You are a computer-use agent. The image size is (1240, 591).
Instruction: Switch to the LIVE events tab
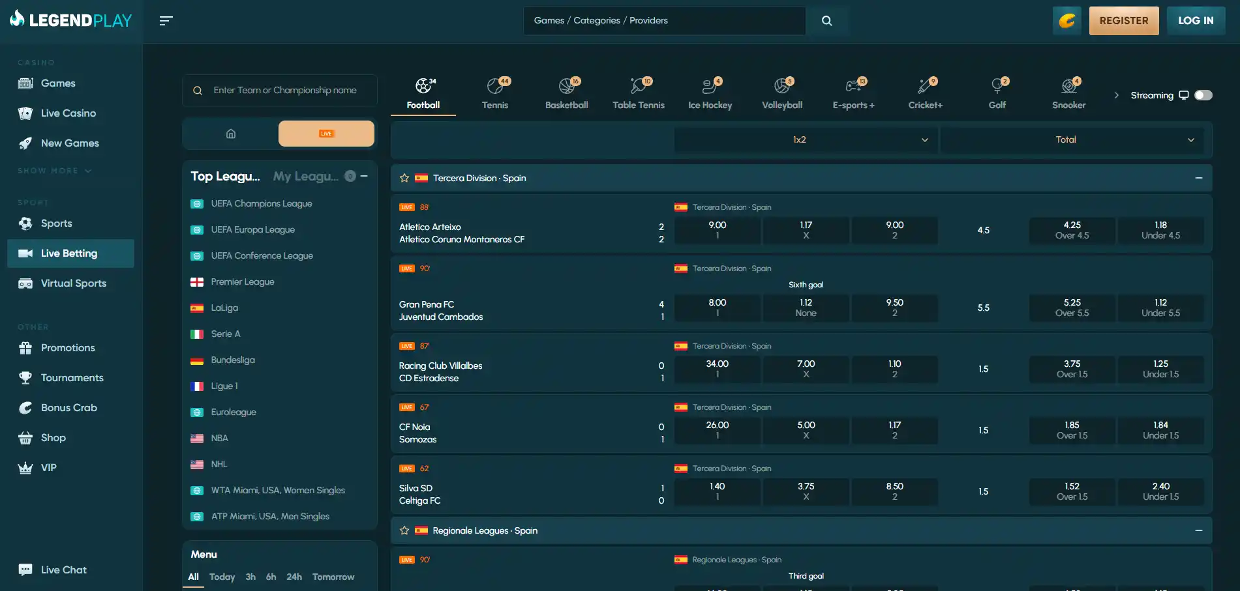tap(326, 134)
